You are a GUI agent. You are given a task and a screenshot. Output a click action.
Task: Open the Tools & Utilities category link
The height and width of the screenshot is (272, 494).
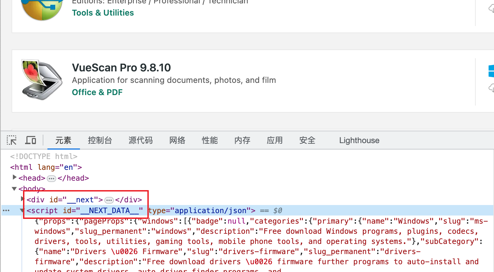[103, 13]
